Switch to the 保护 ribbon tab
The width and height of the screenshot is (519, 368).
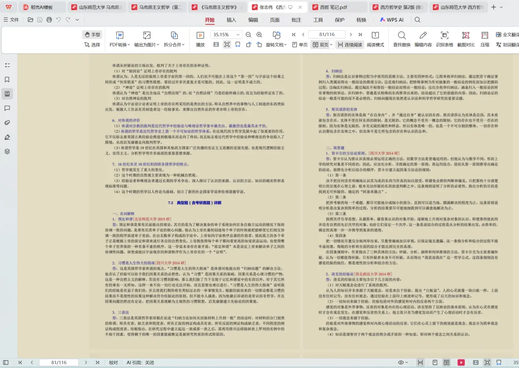pos(340,20)
